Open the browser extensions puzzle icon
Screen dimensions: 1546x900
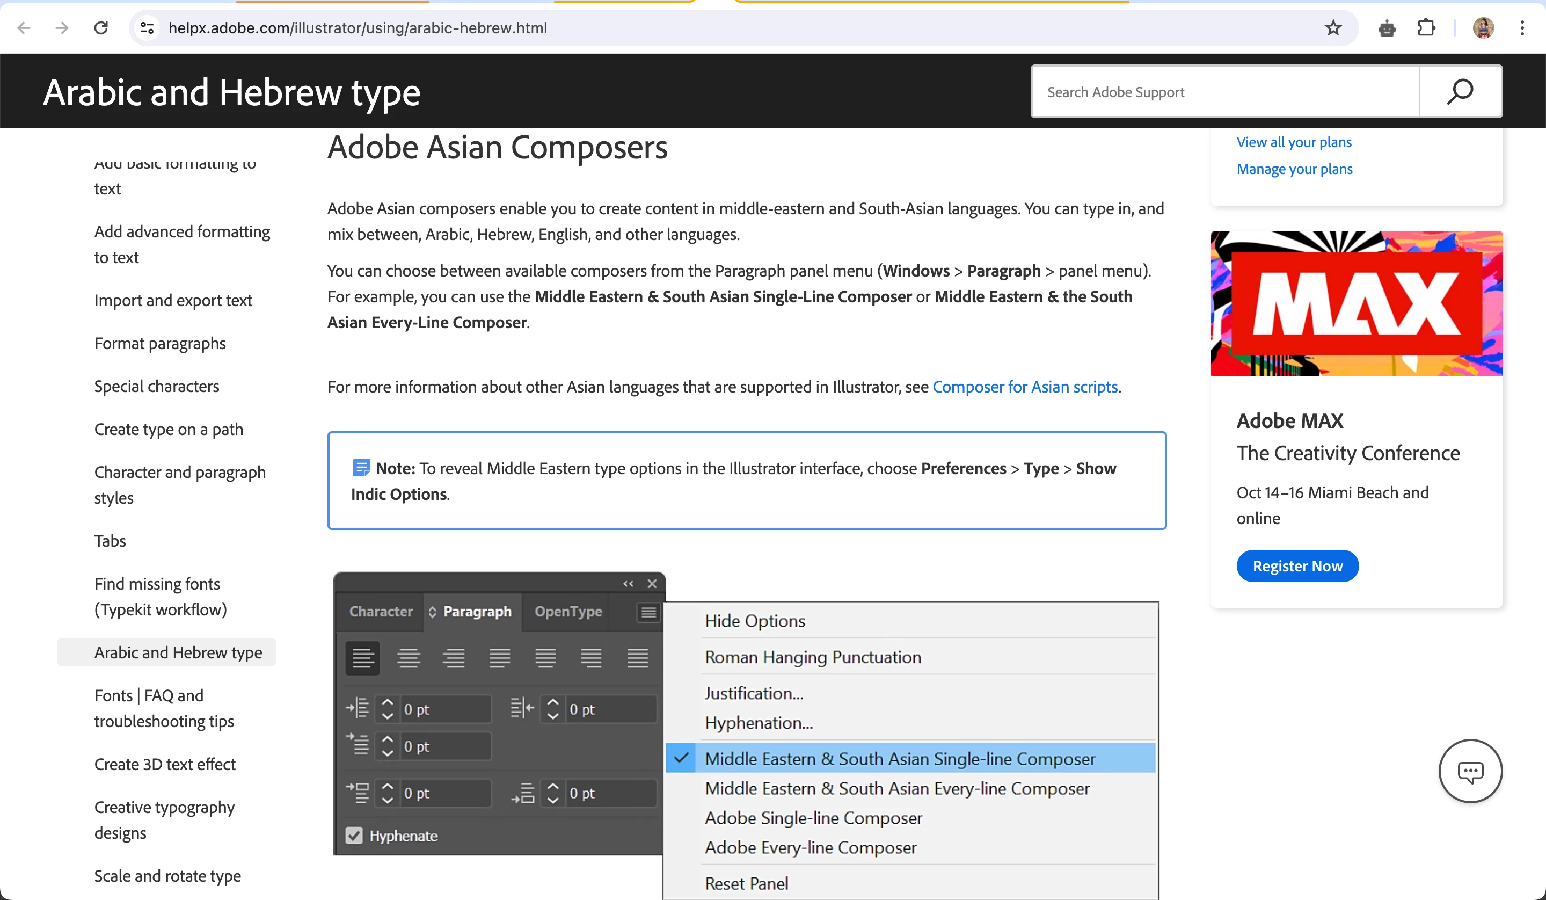coord(1426,27)
